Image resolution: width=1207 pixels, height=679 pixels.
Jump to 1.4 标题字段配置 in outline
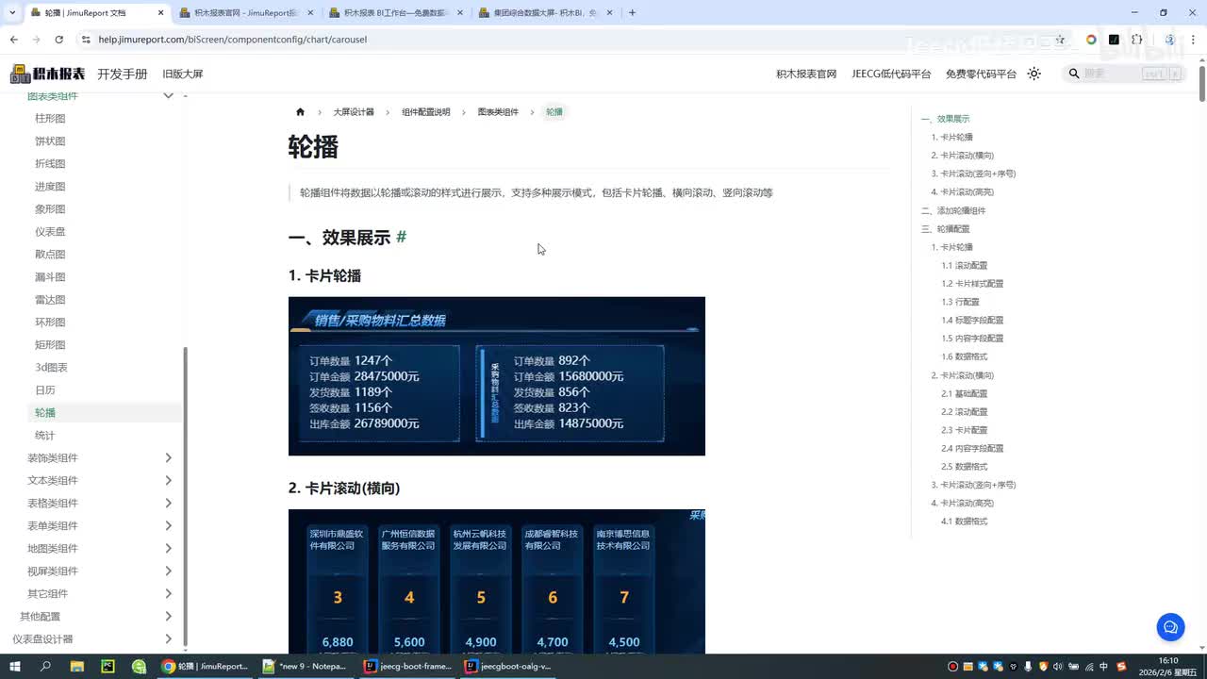(972, 320)
